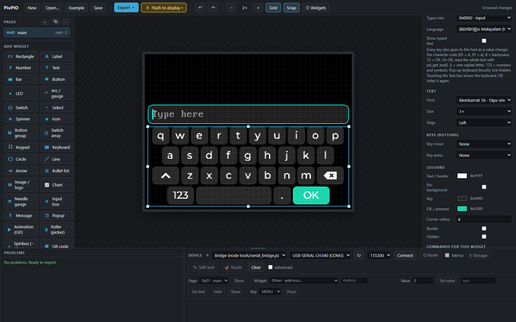516x322 pixels.
Task: Open the Export menu
Action: pos(126,8)
